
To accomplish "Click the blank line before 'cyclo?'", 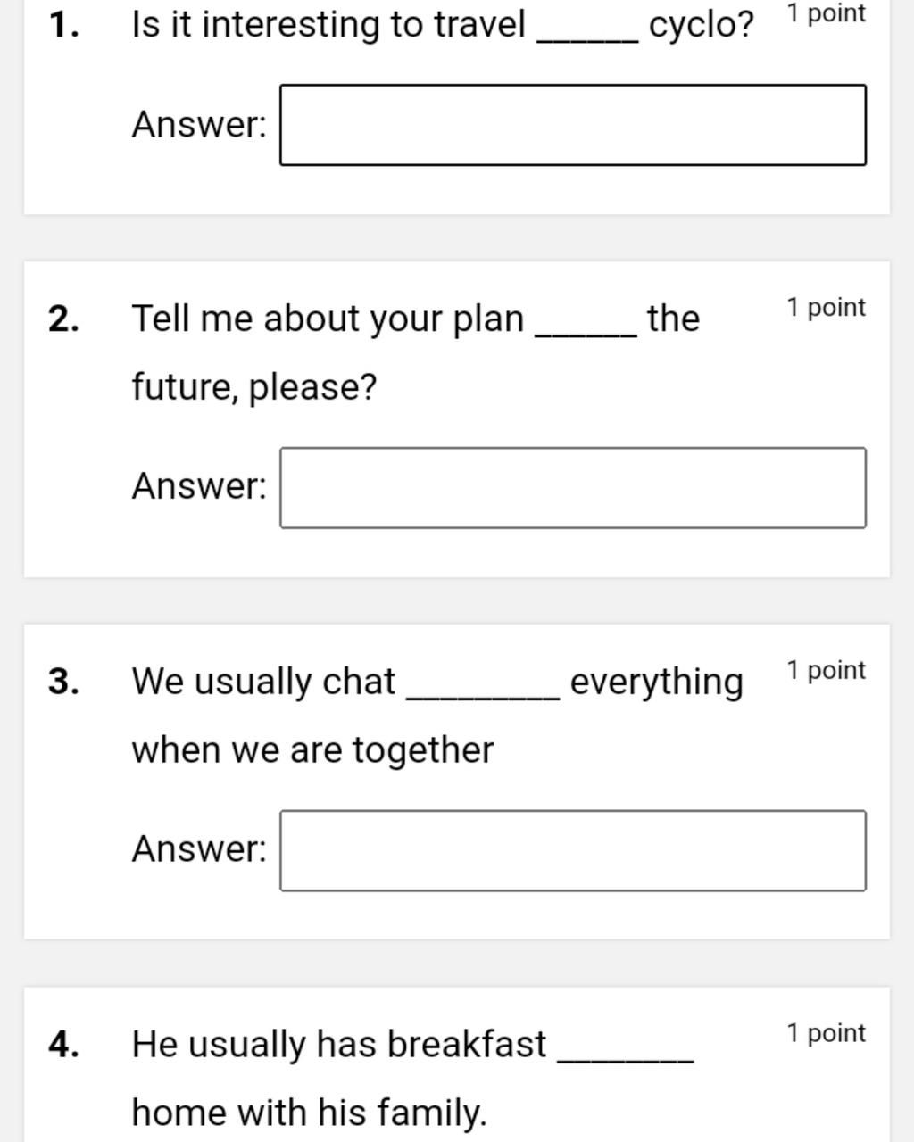I will coord(587,37).
